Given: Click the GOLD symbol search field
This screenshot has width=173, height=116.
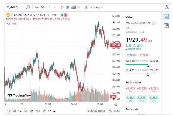Looking at the screenshot, I should tap(12, 7).
